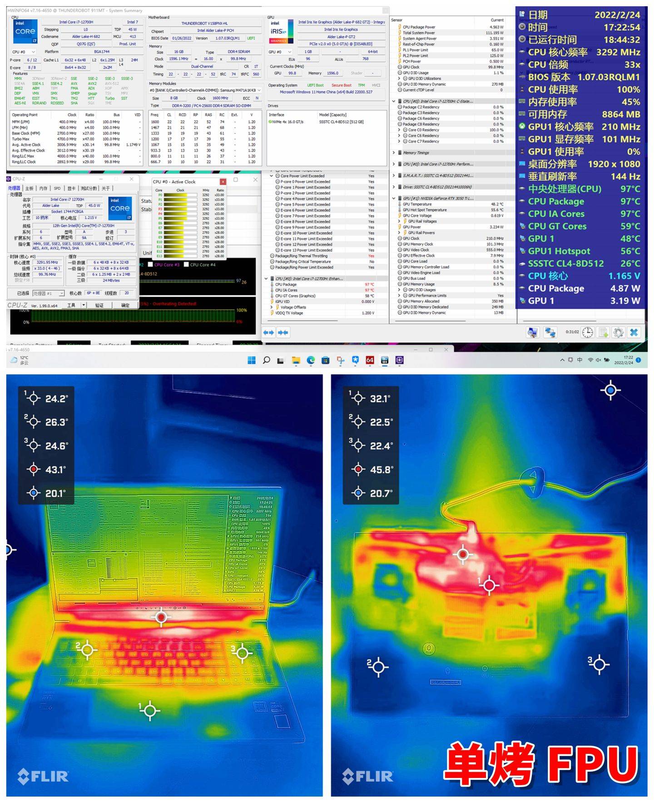Viewport: 654px width, 803px height.
Task: Expand GPU Rail Voltages node
Action: pos(399,221)
